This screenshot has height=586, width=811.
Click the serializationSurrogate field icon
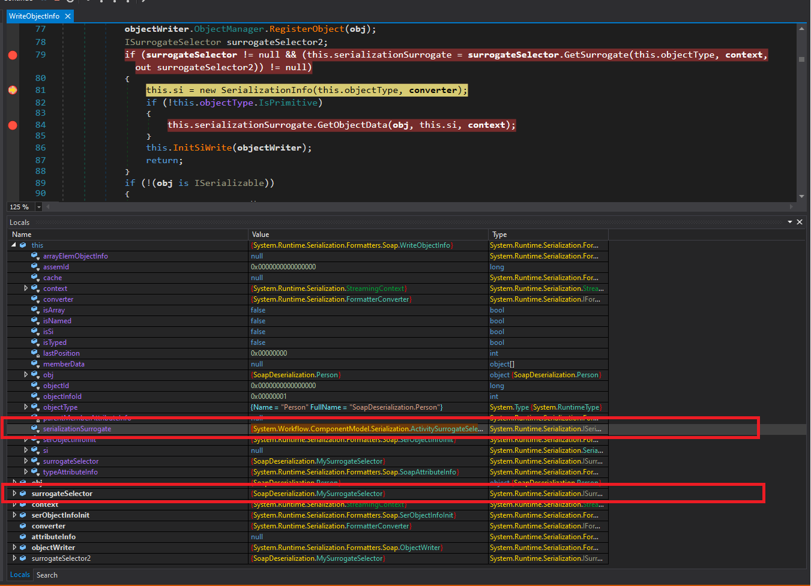pos(35,429)
